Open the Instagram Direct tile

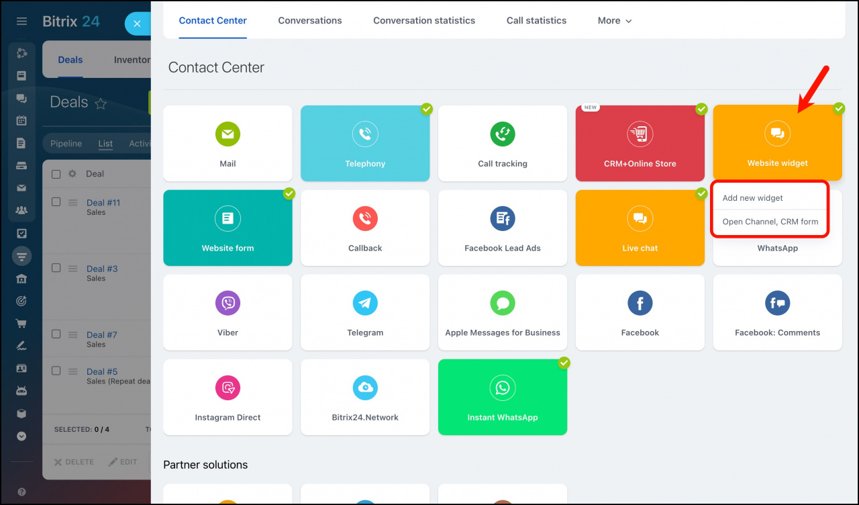click(x=228, y=397)
